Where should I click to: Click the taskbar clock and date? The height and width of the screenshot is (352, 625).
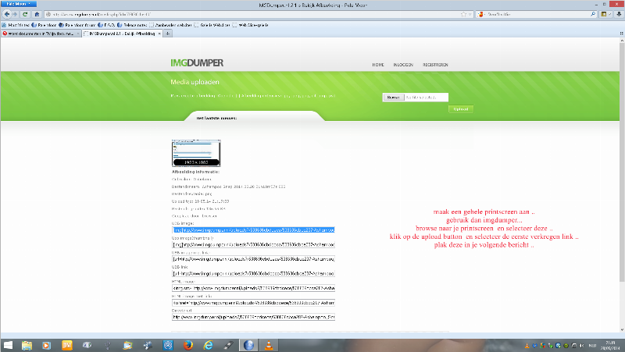[610, 345]
